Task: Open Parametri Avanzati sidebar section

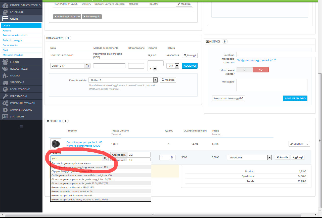Action: 21,103
